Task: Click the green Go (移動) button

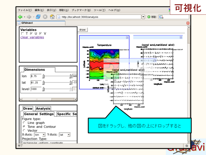Action: (x=152, y=17)
